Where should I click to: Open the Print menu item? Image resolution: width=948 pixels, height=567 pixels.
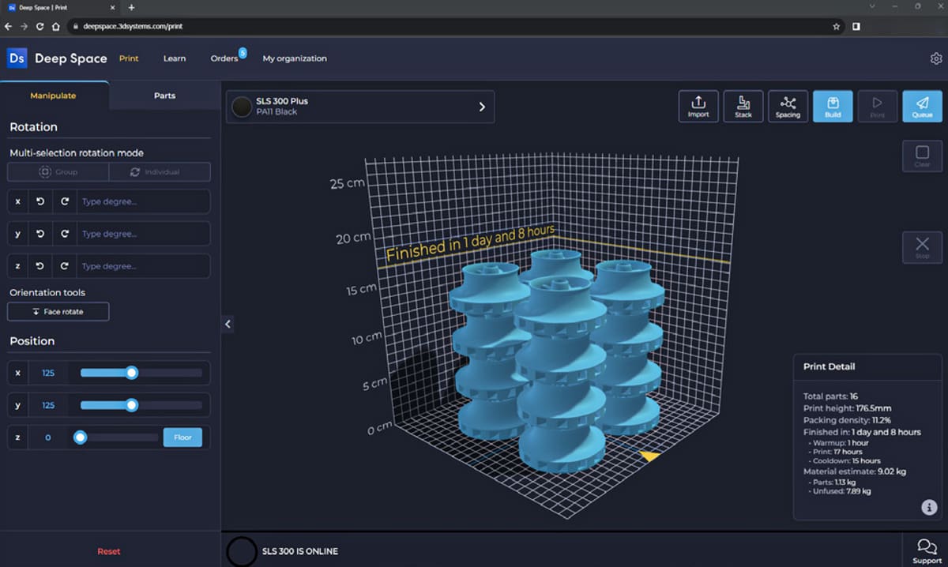click(x=129, y=58)
